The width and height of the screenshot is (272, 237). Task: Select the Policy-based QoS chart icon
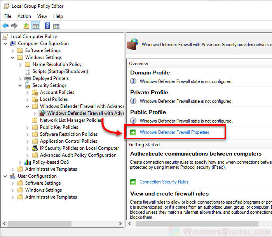coord(28,162)
